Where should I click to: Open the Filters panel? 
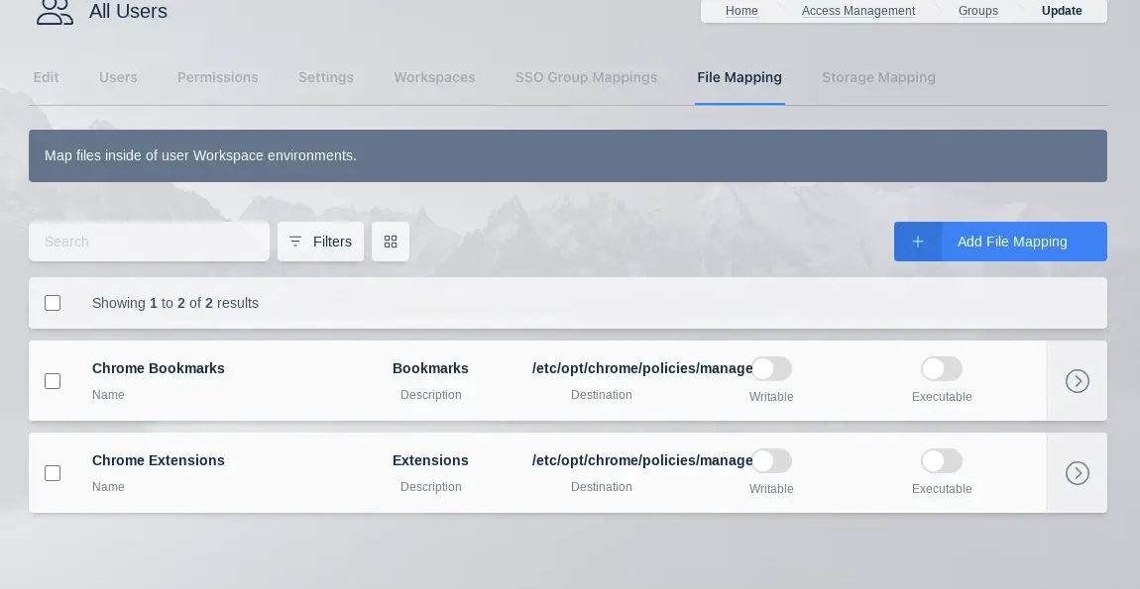320,242
